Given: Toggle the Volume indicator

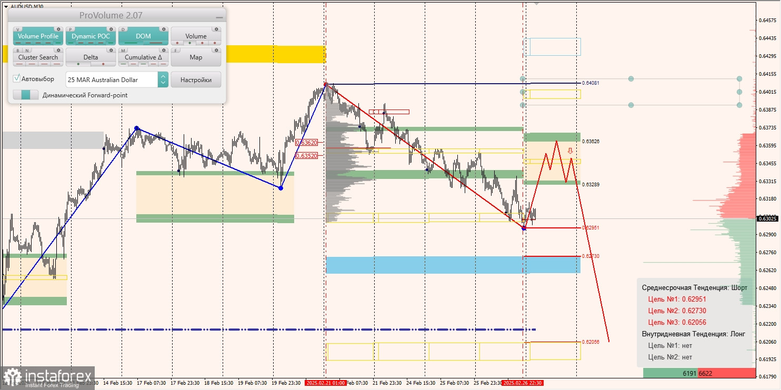Looking at the screenshot, I should pos(196,36).
